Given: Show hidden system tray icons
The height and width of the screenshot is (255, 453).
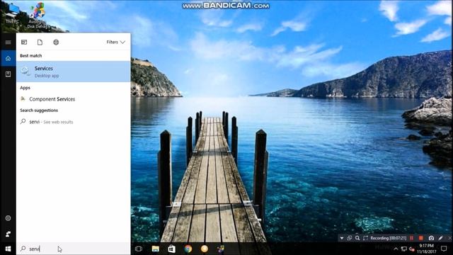Looking at the screenshot, I should (x=396, y=249).
